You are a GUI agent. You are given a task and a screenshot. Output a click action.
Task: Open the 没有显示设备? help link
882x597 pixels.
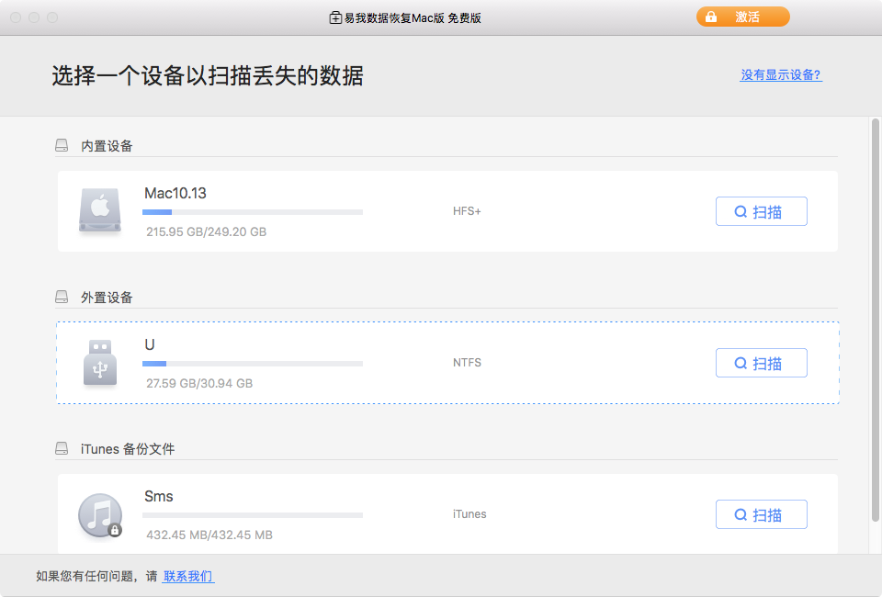coord(781,74)
